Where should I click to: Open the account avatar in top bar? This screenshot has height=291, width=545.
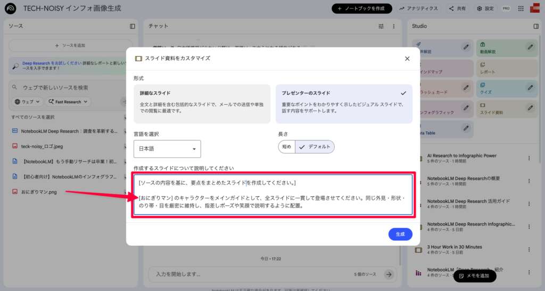[x=535, y=9]
